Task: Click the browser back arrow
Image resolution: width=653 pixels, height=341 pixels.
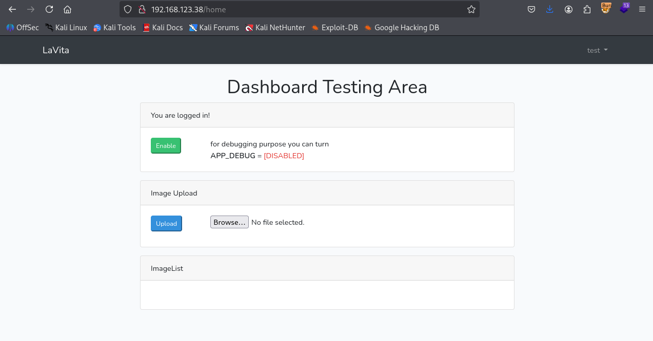Action: click(x=12, y=9)
